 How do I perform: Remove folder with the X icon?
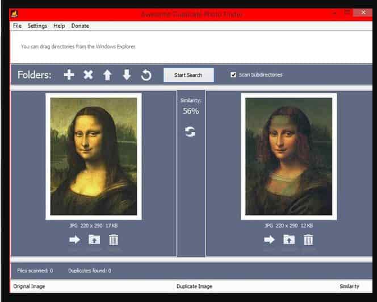(x=88, y=75)
